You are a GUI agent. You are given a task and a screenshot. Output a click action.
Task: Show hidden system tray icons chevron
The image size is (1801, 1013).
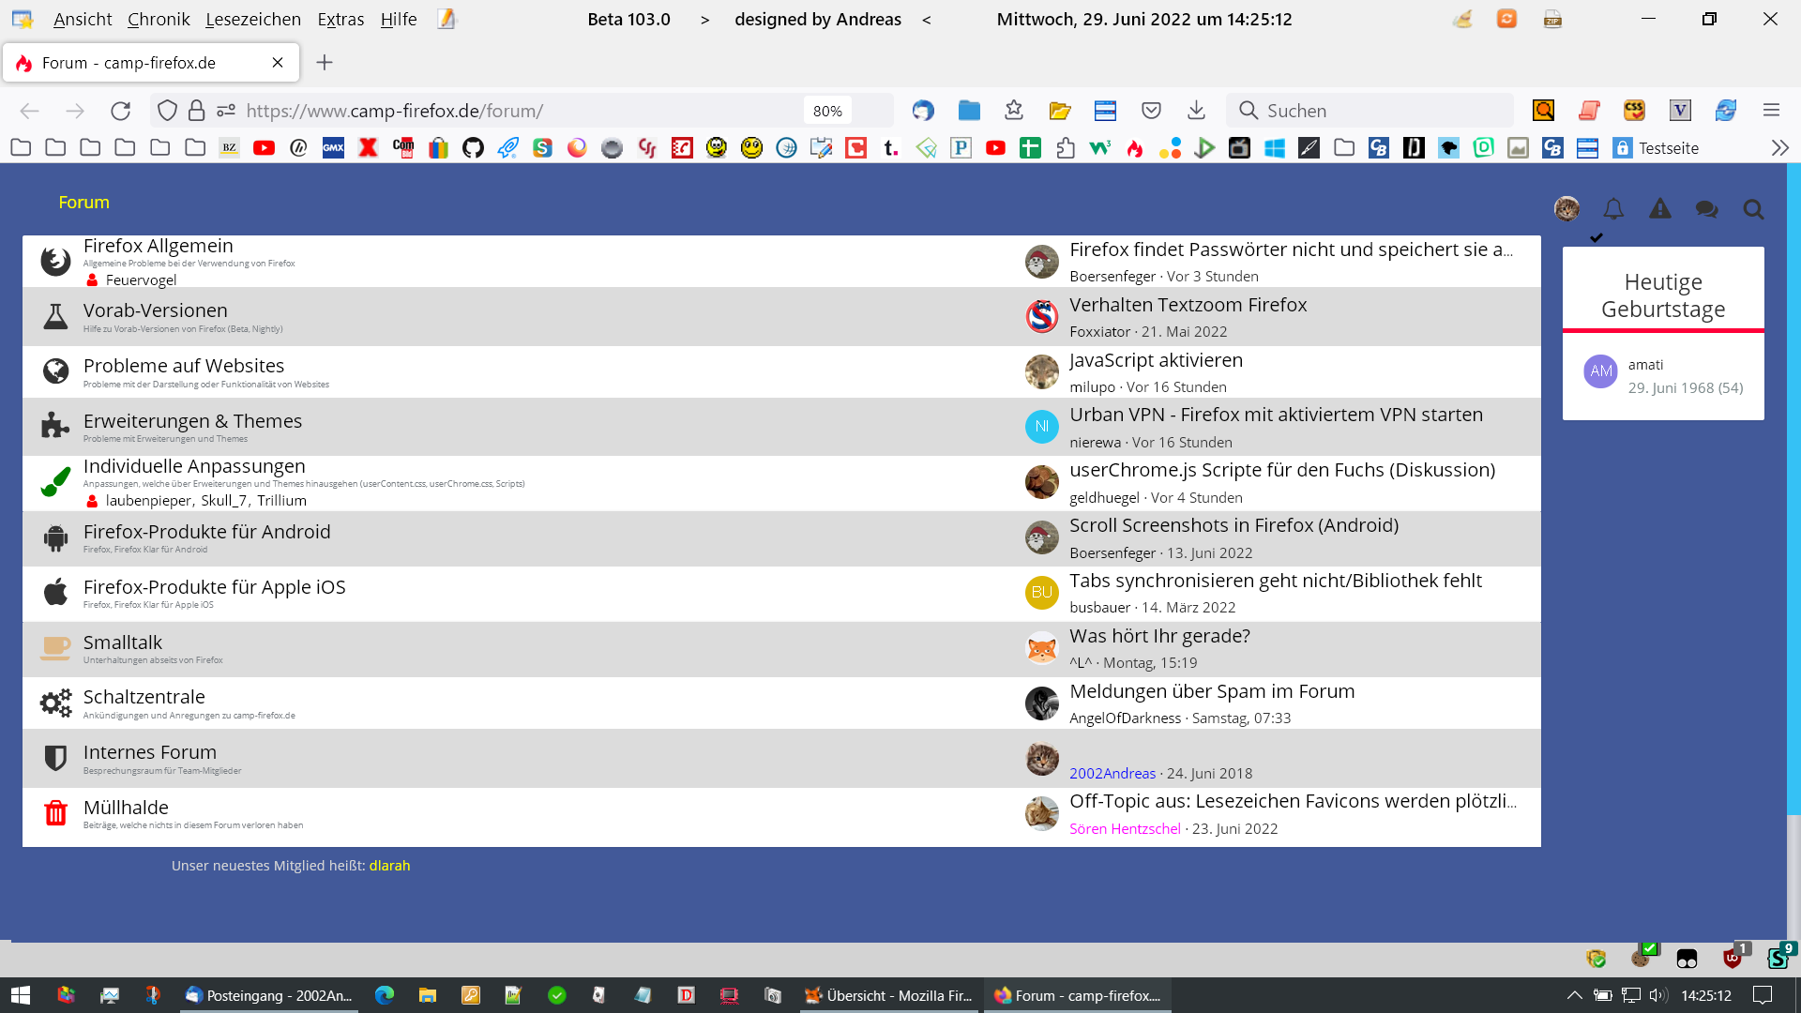pos(1574,995)
